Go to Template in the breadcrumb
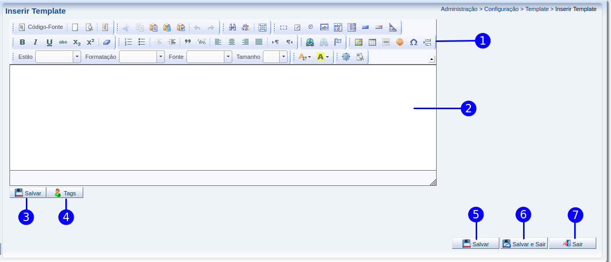The height and width of the screenshot is (262, 611). pos(537,9)
